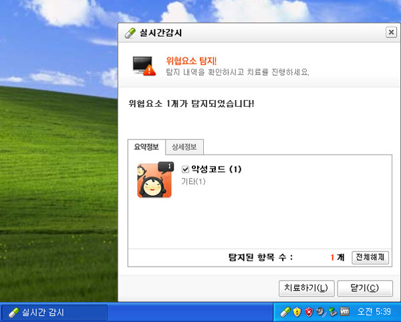Click the 오전 5:39 taskbar clock

[374, 311]
